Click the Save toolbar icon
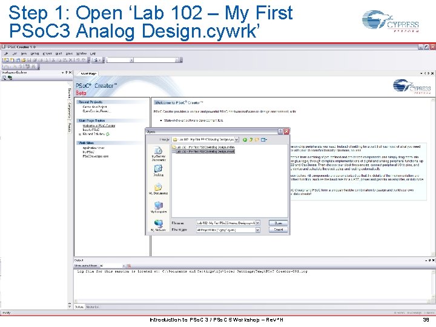This screenshot has width=436, height=327. [x=29, y=60]
